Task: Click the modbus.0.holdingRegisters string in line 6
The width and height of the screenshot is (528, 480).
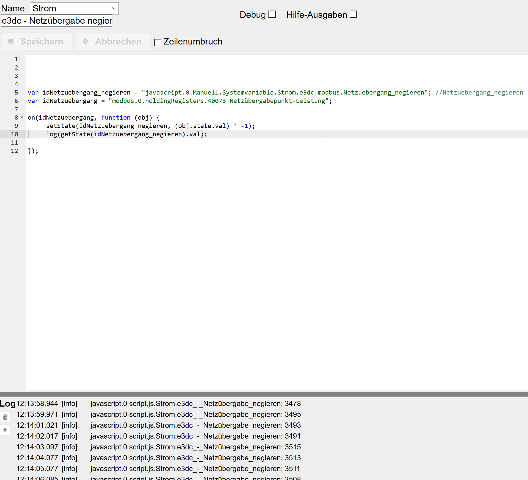Action: click(219, 101)
